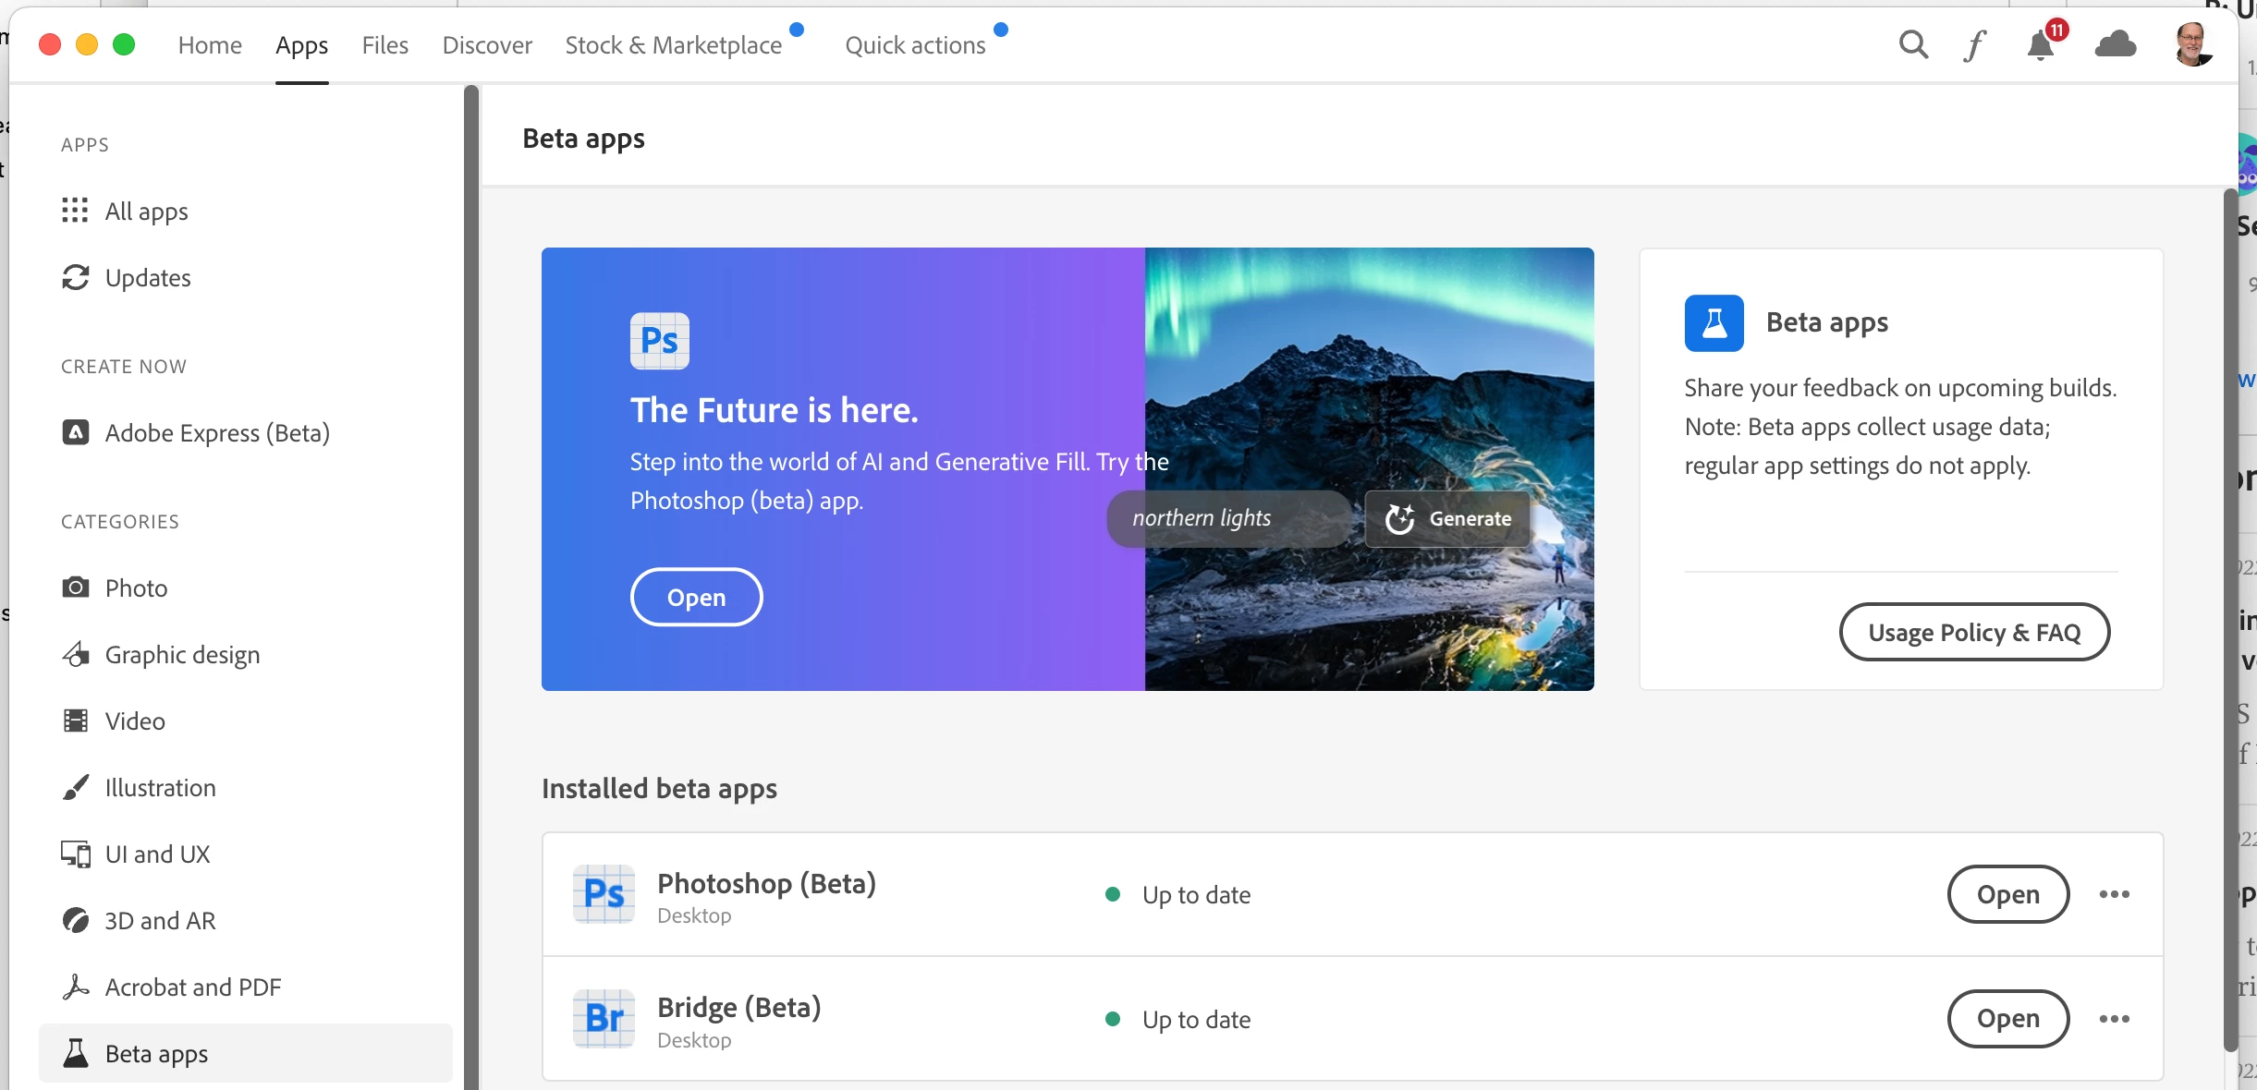The height and width of the screenshot is (1090, 2257).
Task: Open the Quick actions tab
Action: [x=914, y=44]
